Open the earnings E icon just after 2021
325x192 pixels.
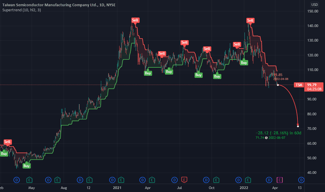tap(121, 180)
